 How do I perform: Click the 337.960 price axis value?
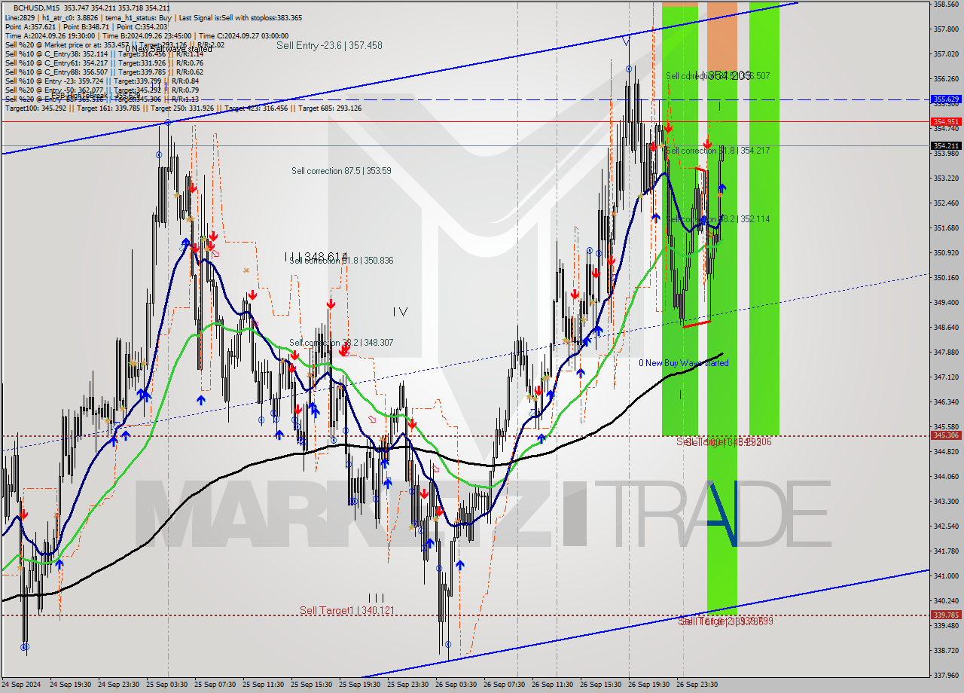point(946,675)
